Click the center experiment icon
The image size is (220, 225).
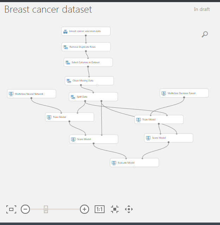point(115,209)
